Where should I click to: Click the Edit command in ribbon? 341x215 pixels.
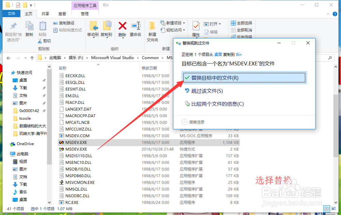coord(211,32)
